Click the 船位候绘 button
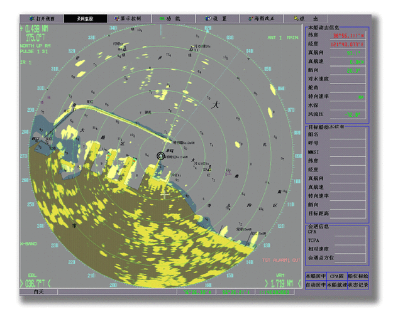The image size is (393, 314). (x=358, y=276)
